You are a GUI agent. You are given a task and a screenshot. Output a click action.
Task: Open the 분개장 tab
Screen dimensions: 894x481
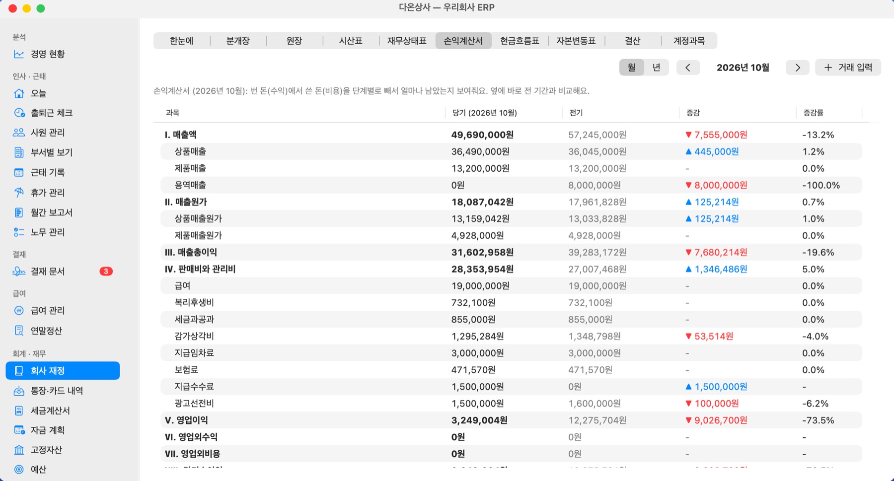[238, 41]
